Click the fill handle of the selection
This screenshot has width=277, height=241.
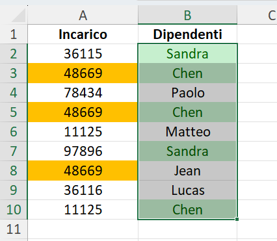pos(237,219)
